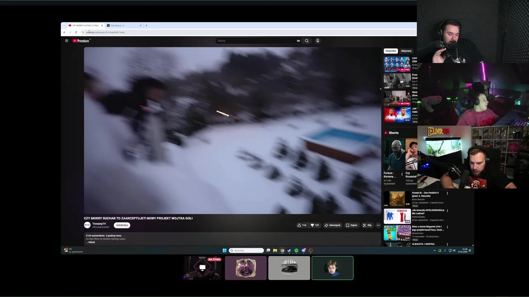Switch to the X browser tab
The height and width of the screenshot is (297, 529).
[124, 26]
